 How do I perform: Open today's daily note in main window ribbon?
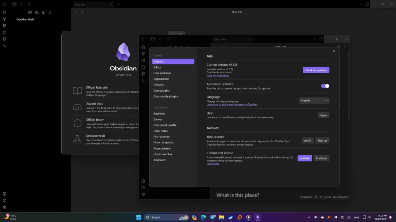(x=5, y=32)
